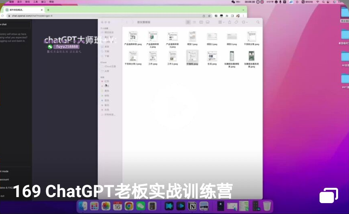Switch Finder to gallery view
The width and height of the screenshot is (349, 214).
(206, 22)
